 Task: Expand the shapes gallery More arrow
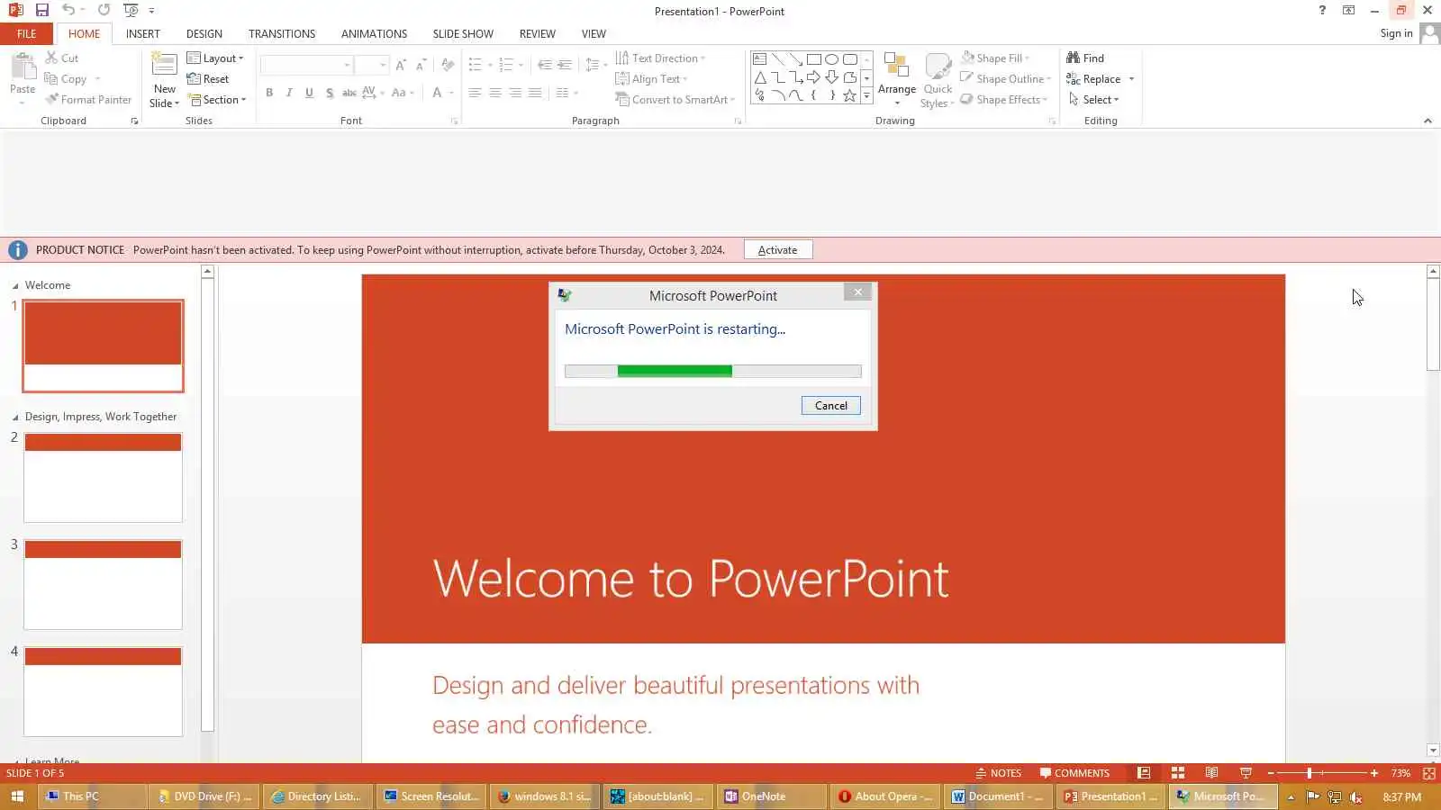coord(866,95)
